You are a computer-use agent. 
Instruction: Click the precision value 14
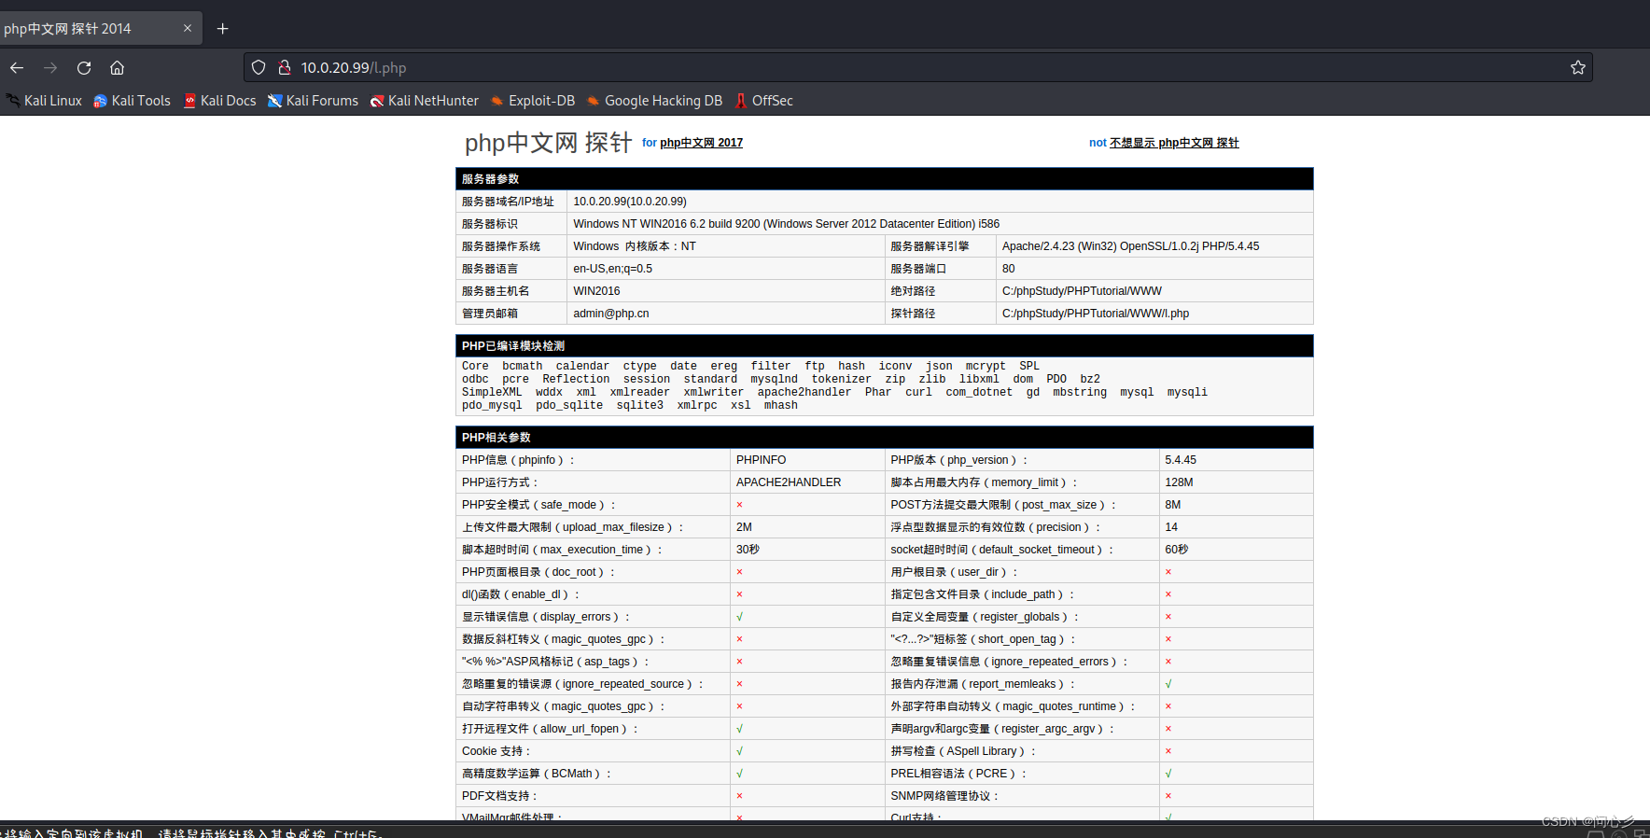click(x=1171, y=527)
